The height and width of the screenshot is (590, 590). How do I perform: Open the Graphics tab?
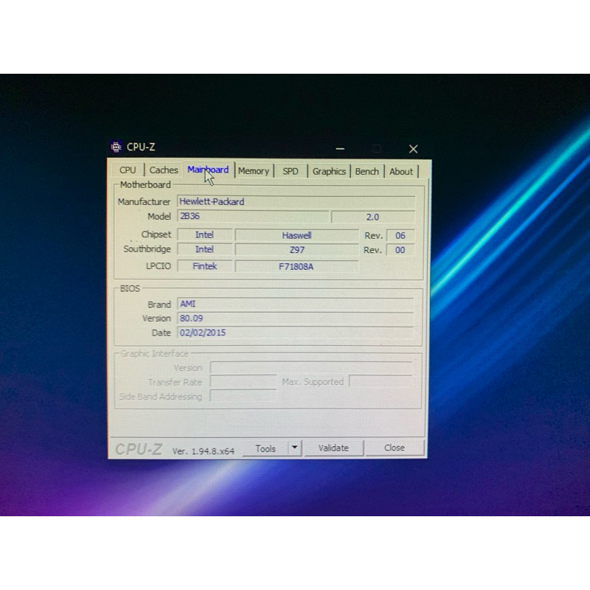click(x=329, y=171)
